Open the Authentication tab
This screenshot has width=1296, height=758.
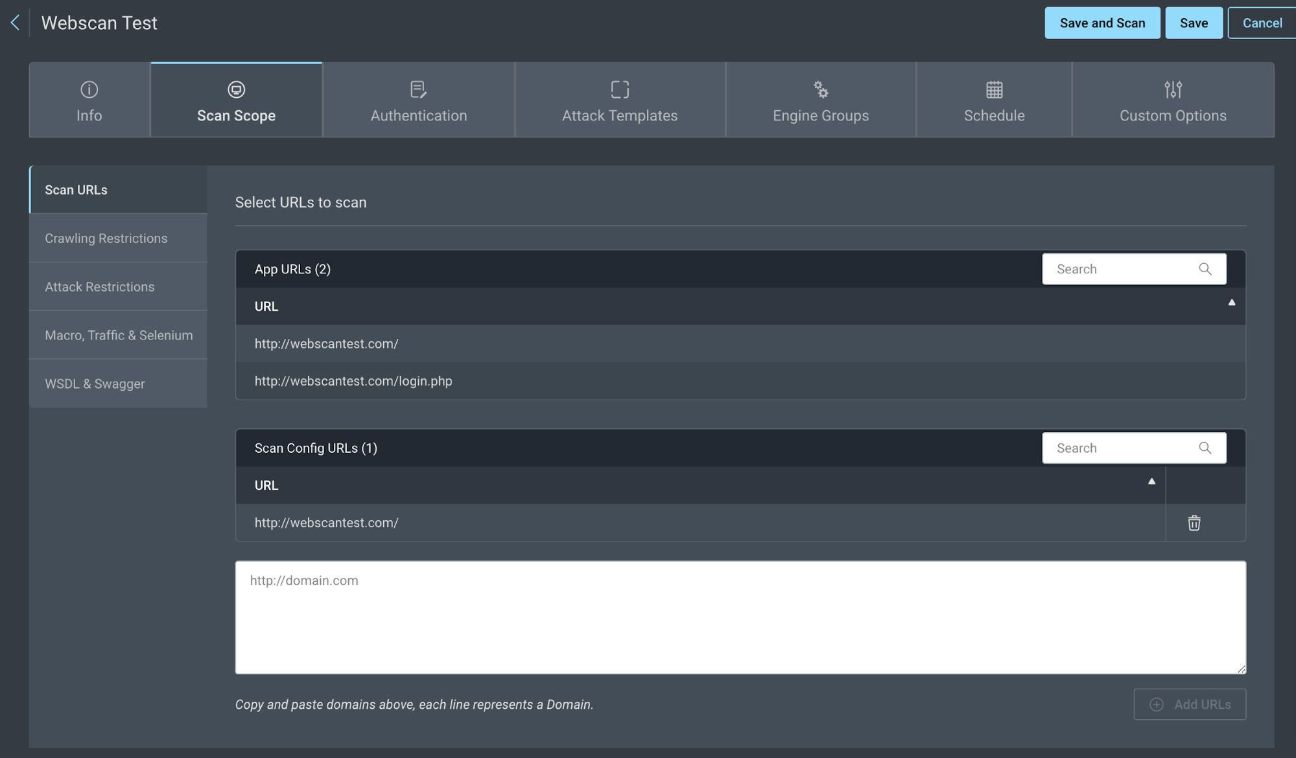(418, 100)
